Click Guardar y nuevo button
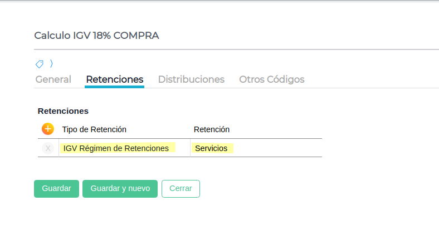 tap(120, 189)
